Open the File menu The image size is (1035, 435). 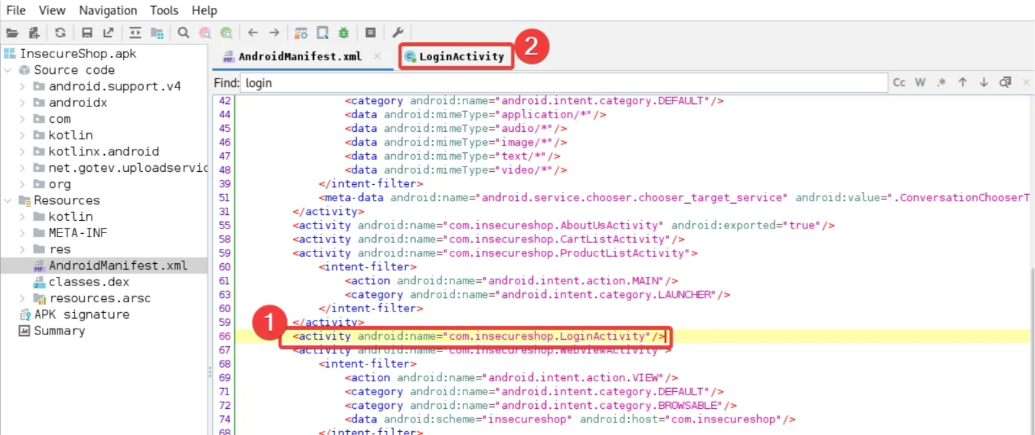[16, 10]
